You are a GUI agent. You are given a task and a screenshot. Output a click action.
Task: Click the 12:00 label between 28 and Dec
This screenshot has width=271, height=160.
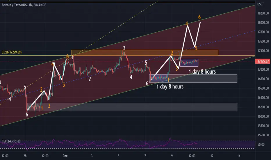pyautogui.click(x=45, y=156)
